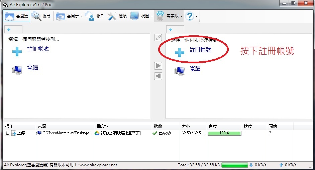Click the 已成功 status text
Viewport: 315px width, 170px height.
pyautogui.click(x=165, y=133)
